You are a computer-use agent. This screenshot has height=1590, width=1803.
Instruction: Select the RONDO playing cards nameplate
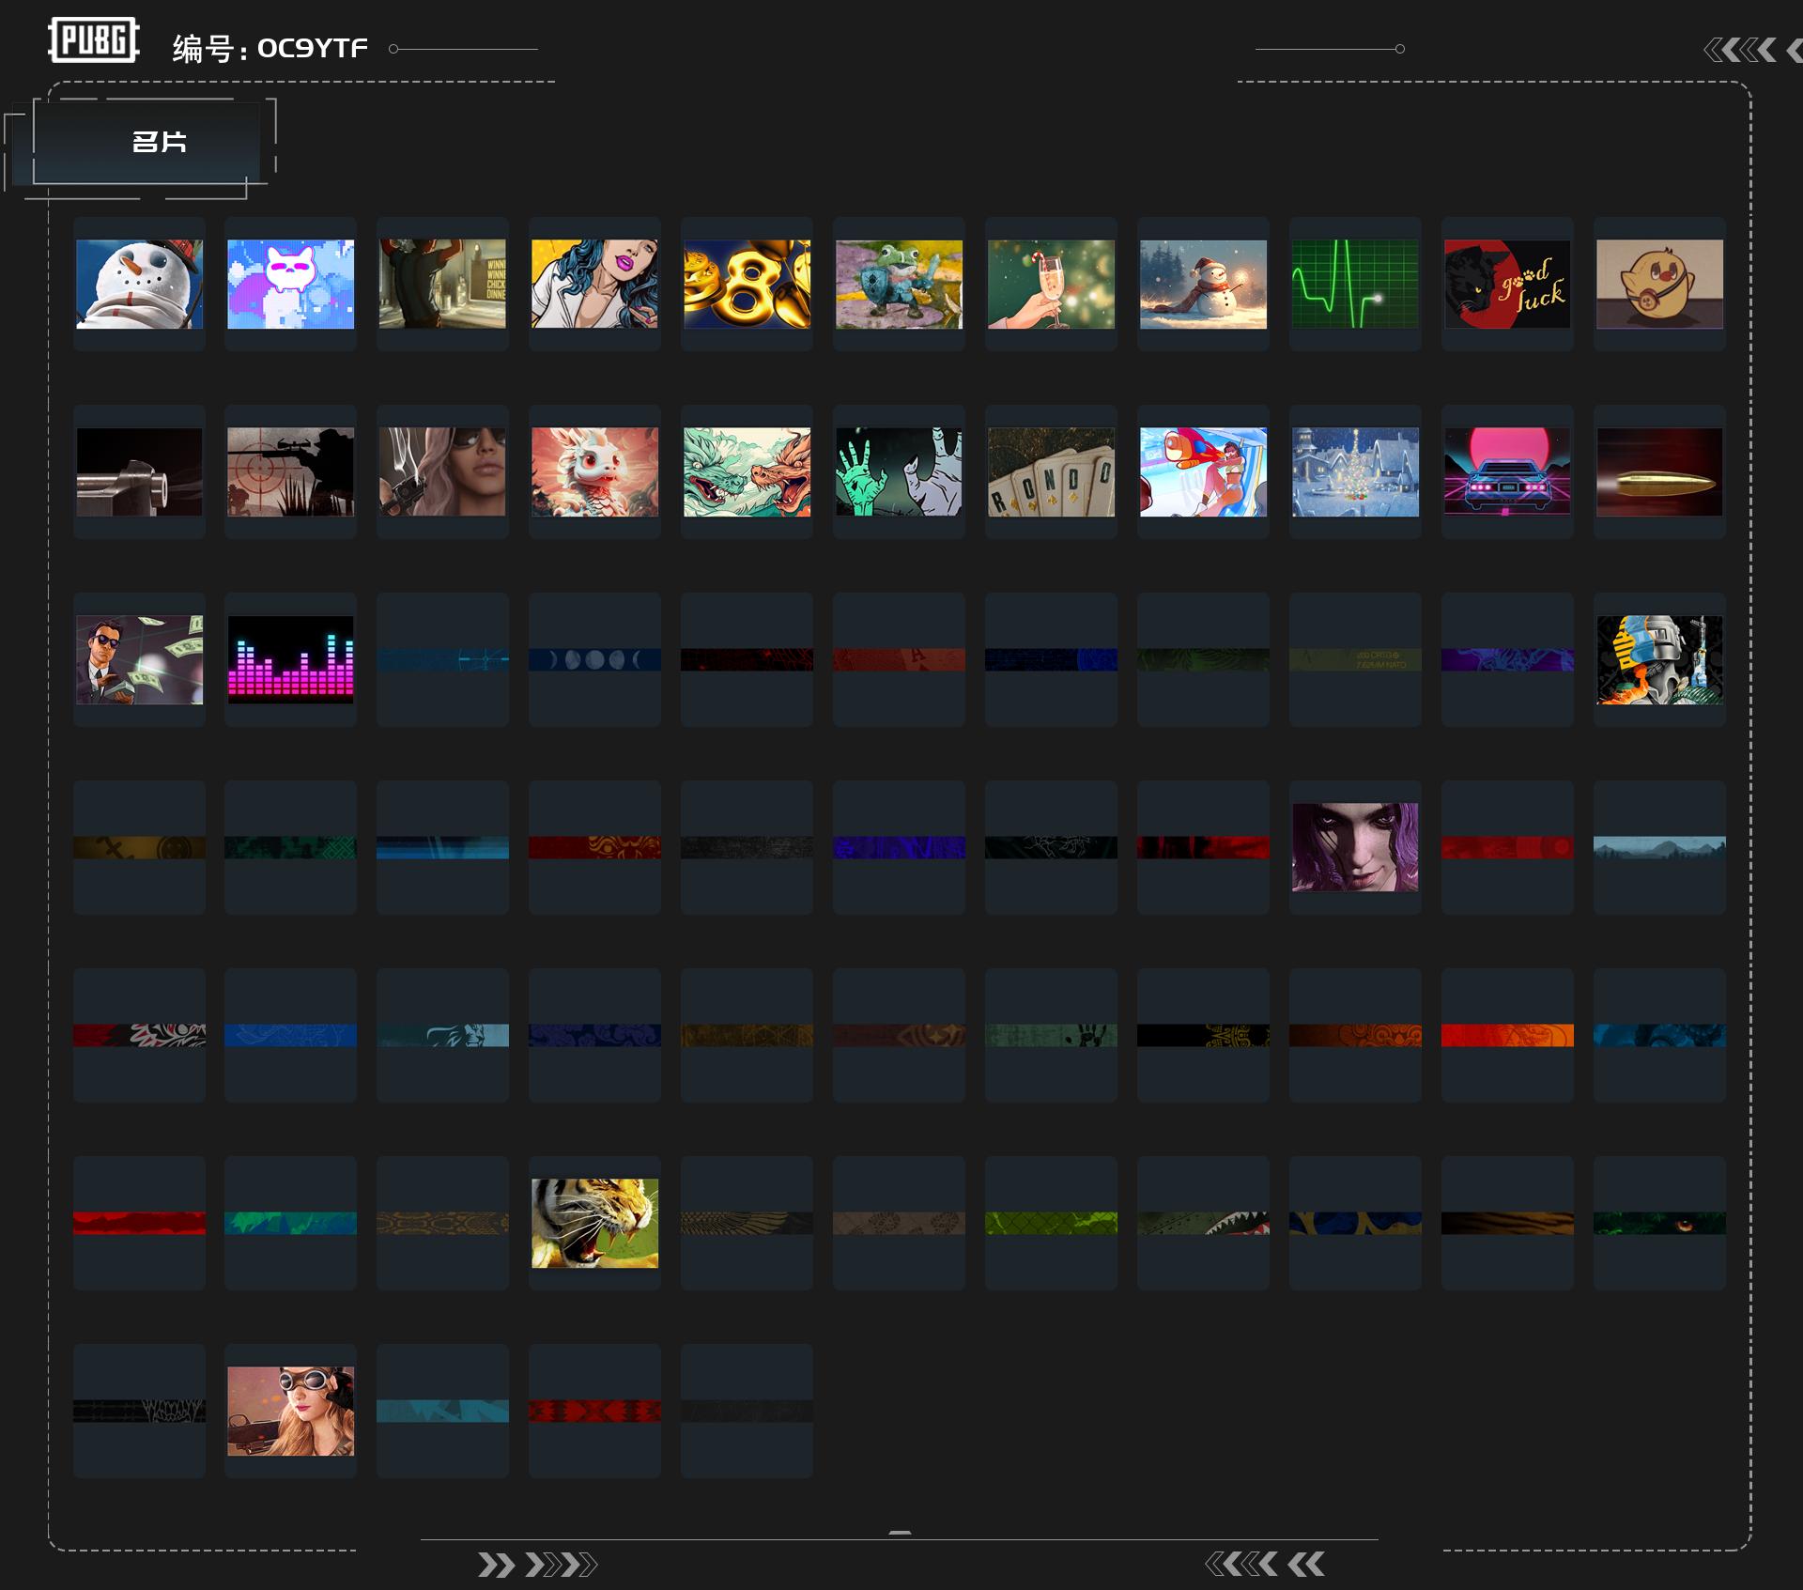[1051, 471]
